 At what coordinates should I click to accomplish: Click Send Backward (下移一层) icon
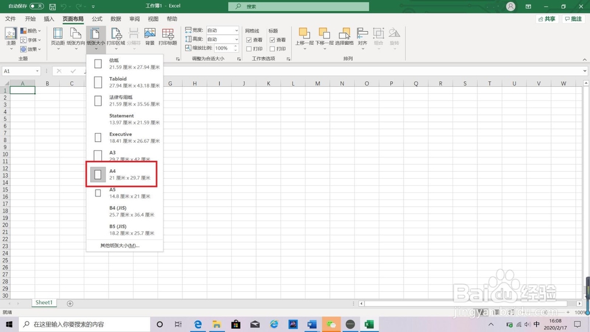pos(324,33)
